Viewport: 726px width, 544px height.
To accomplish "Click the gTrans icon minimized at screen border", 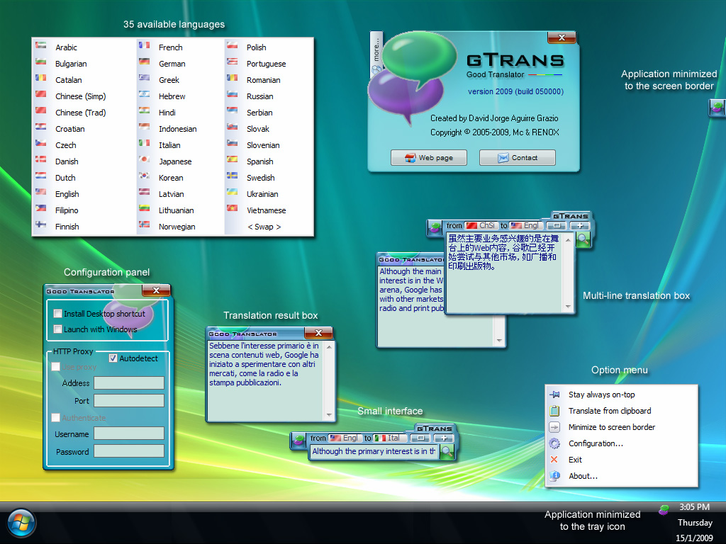I will (717, 108).
